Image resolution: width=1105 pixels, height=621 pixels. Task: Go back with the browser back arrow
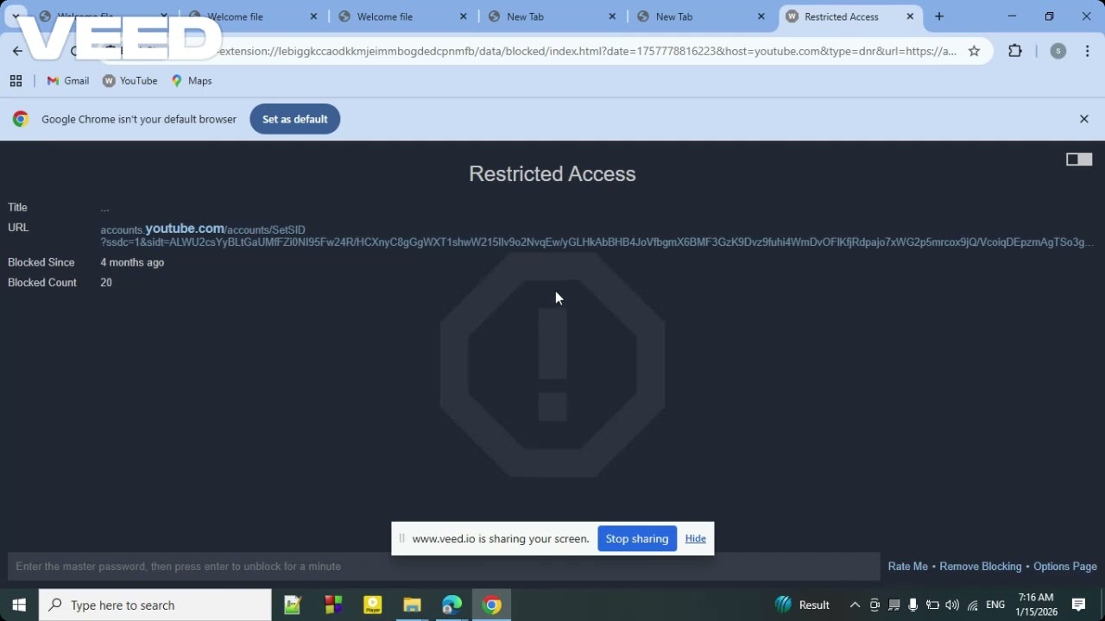[x=17, y=51]
